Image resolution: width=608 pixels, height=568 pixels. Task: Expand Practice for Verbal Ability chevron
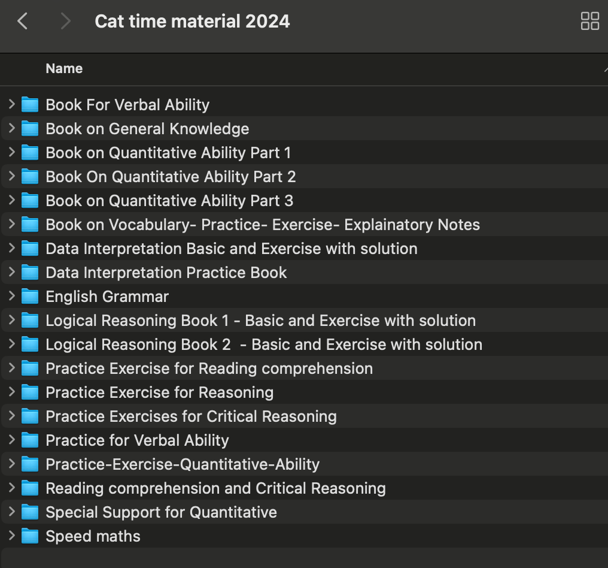(x=11, y=440)
